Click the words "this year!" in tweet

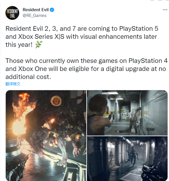click(x=19, y=45)
